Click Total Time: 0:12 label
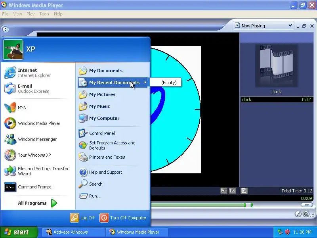 pyautogui.click(x=297, y=191)
